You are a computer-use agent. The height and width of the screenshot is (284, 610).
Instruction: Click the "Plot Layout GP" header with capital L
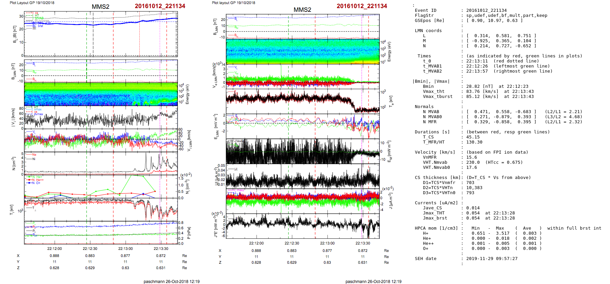tap(32, 3)
